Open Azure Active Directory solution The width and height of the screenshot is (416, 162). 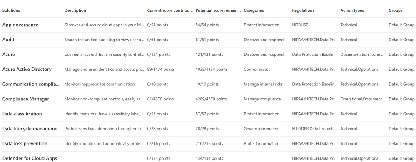tap(27, 70)
